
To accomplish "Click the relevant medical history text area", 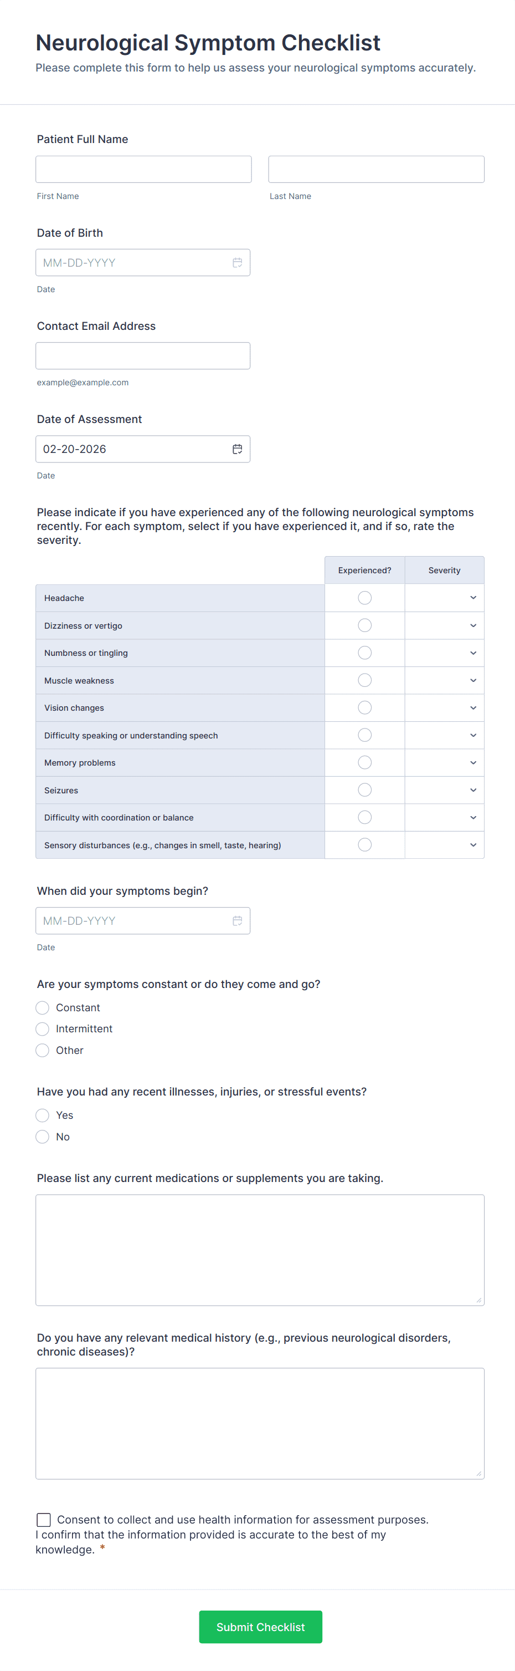I will 260,1423.
